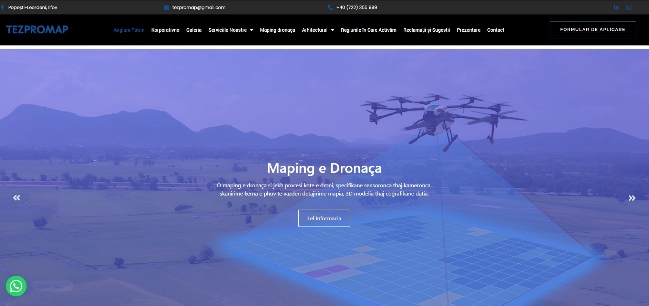
Task: Open the Instagram profile icon
Action: (629, 7)
